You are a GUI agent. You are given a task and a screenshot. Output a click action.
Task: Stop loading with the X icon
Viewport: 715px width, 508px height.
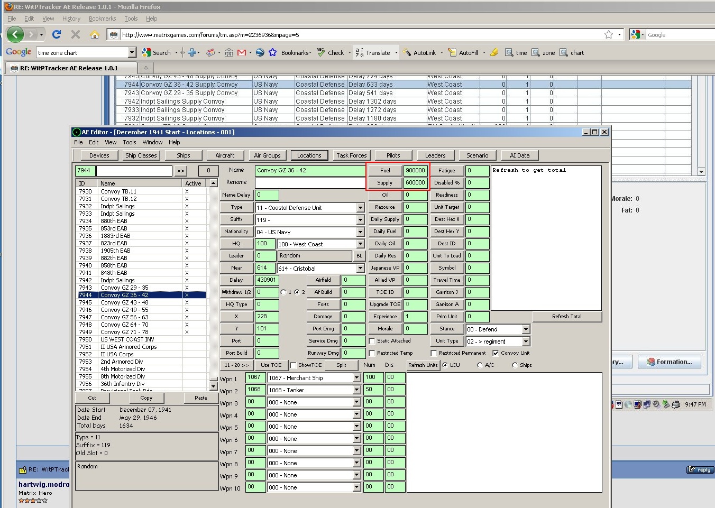tap(76, 35)
